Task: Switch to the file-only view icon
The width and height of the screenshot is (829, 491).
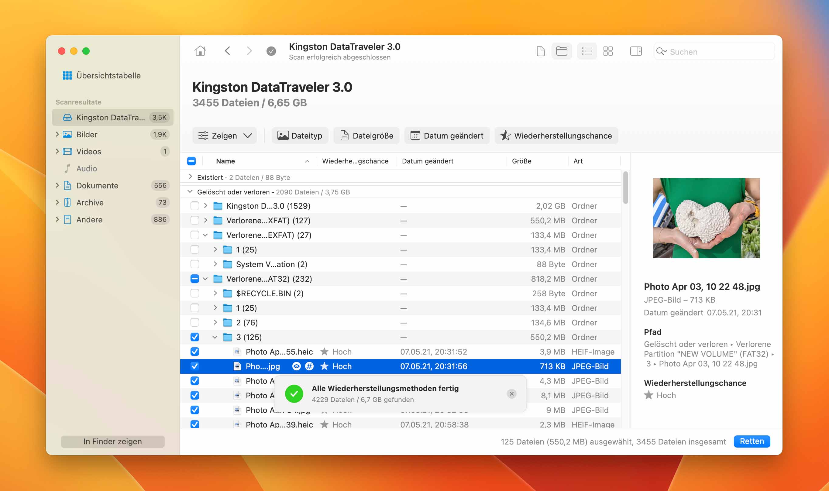Action: coord(541,51)
